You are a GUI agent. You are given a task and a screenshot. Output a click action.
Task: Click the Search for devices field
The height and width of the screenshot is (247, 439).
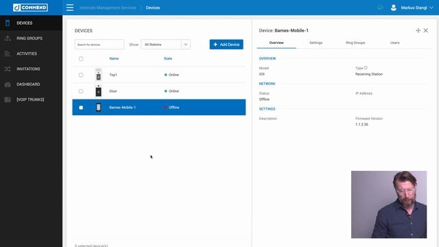click(x=99, y=44)
